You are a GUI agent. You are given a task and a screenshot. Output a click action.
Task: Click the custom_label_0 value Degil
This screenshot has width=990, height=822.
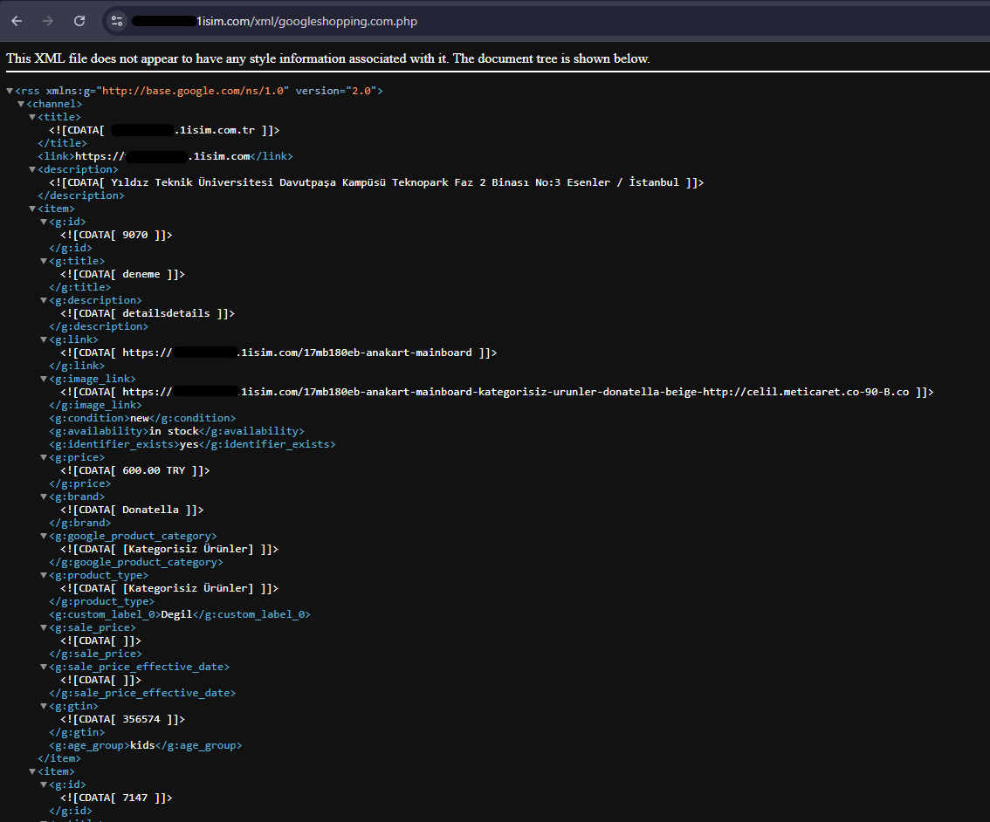(176, 614)
